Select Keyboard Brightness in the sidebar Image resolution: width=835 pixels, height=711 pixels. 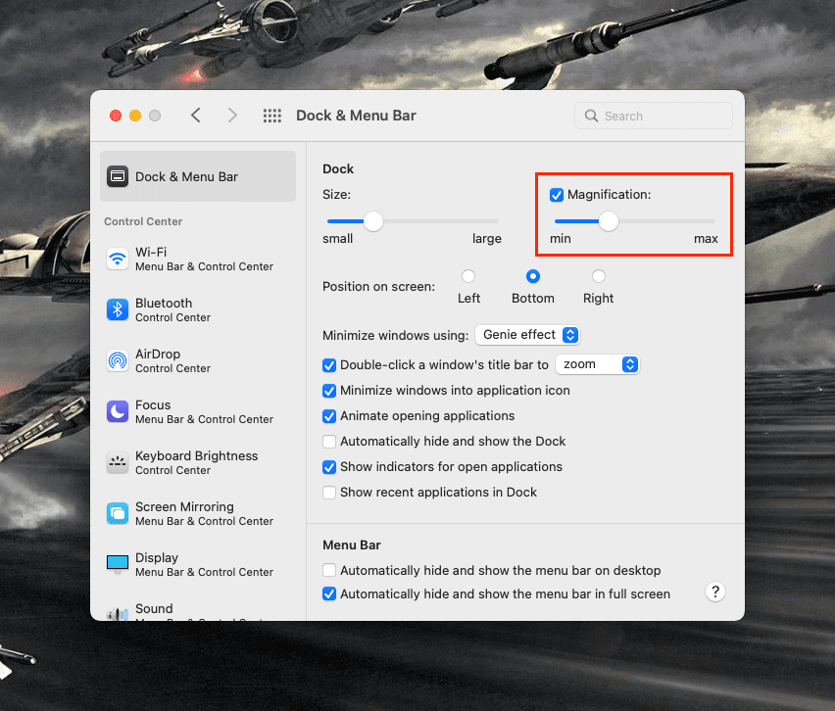pyautogui.click(x=198, y=463)
